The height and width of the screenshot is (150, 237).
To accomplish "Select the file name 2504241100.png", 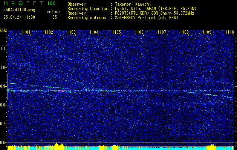I will (x=19, y=10).
